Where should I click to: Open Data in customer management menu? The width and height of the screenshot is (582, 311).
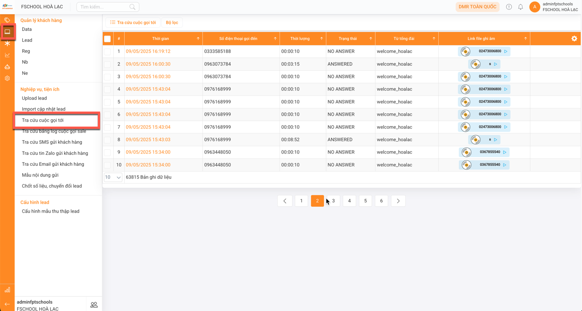[27, 29]
